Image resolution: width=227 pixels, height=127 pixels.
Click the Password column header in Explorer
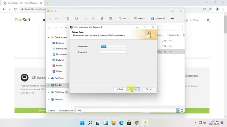coord(174,35)
